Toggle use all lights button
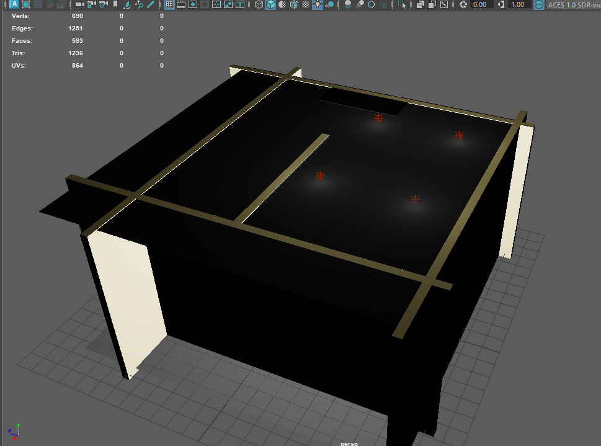Image resolution: width=601 pixels, height=446 pixels. click(318, 4)
